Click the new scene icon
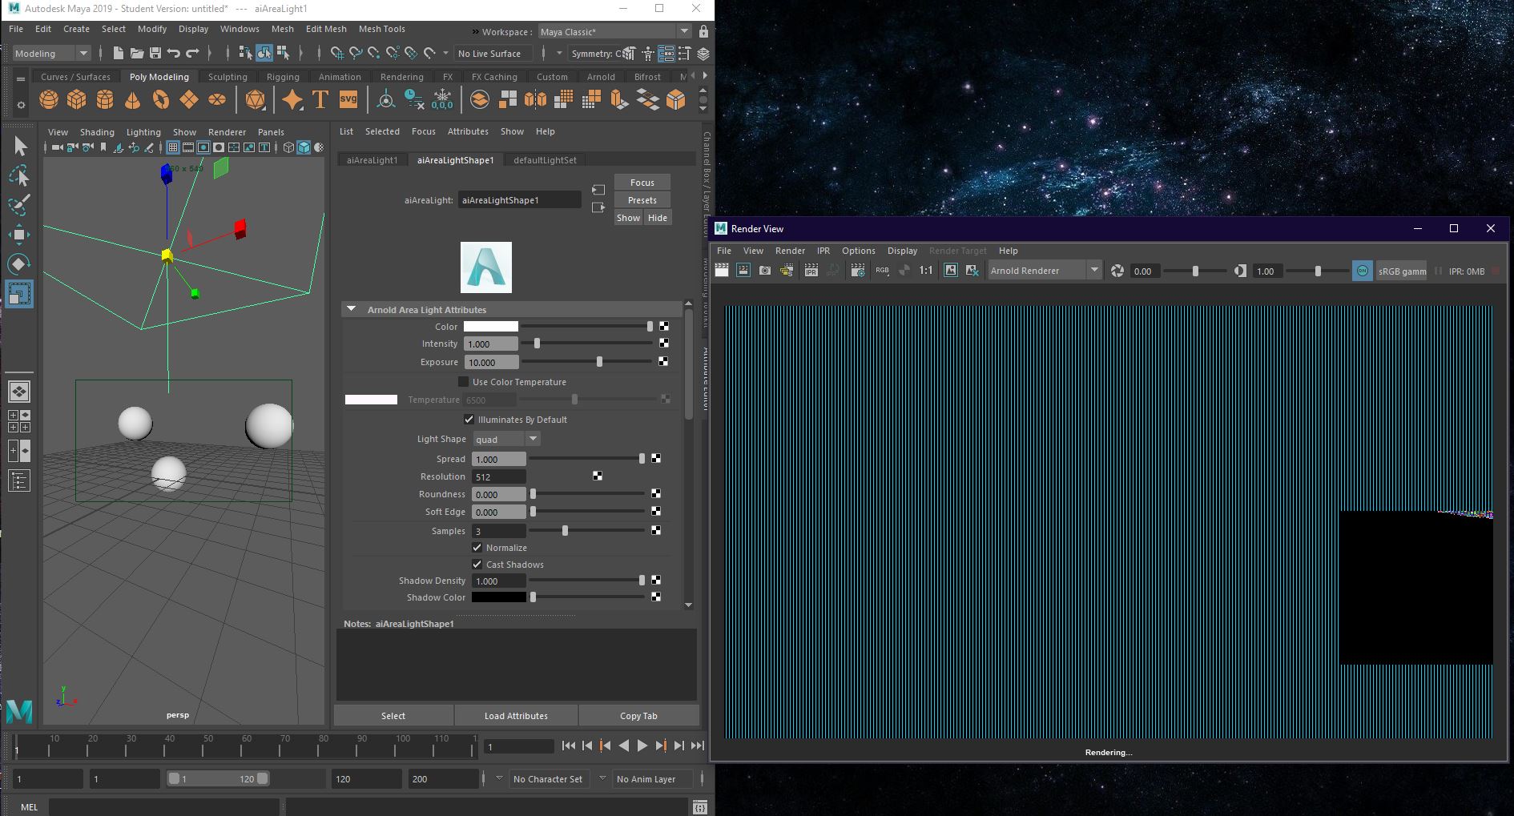Image resolution: width=1514 pixels, height=816 pixels. coord(119,53)
